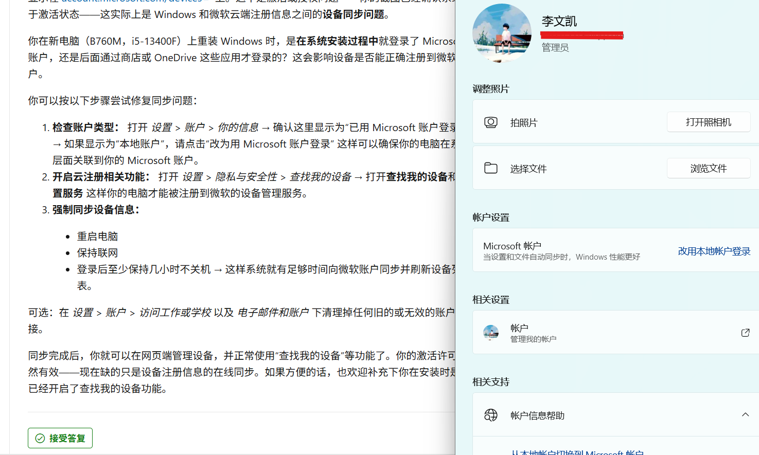Click the checkmark icon in 接受答复
Image resolution: width=759 pixels, height=455 pixels.
tap(40, 438)
